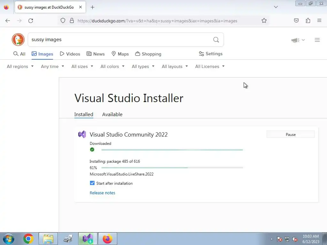Select the Installed tab in Visual Studio Installer
Image resolution: width=327 pixels, height=245 pixels.
tap(84, 115)
